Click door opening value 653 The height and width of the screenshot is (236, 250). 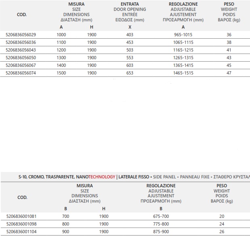coord(130,73)
